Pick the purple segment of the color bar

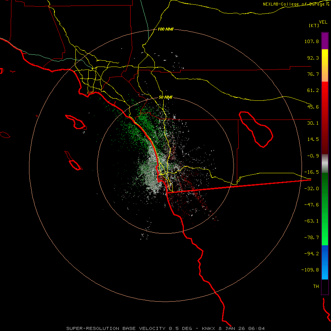tap(325, 41)
